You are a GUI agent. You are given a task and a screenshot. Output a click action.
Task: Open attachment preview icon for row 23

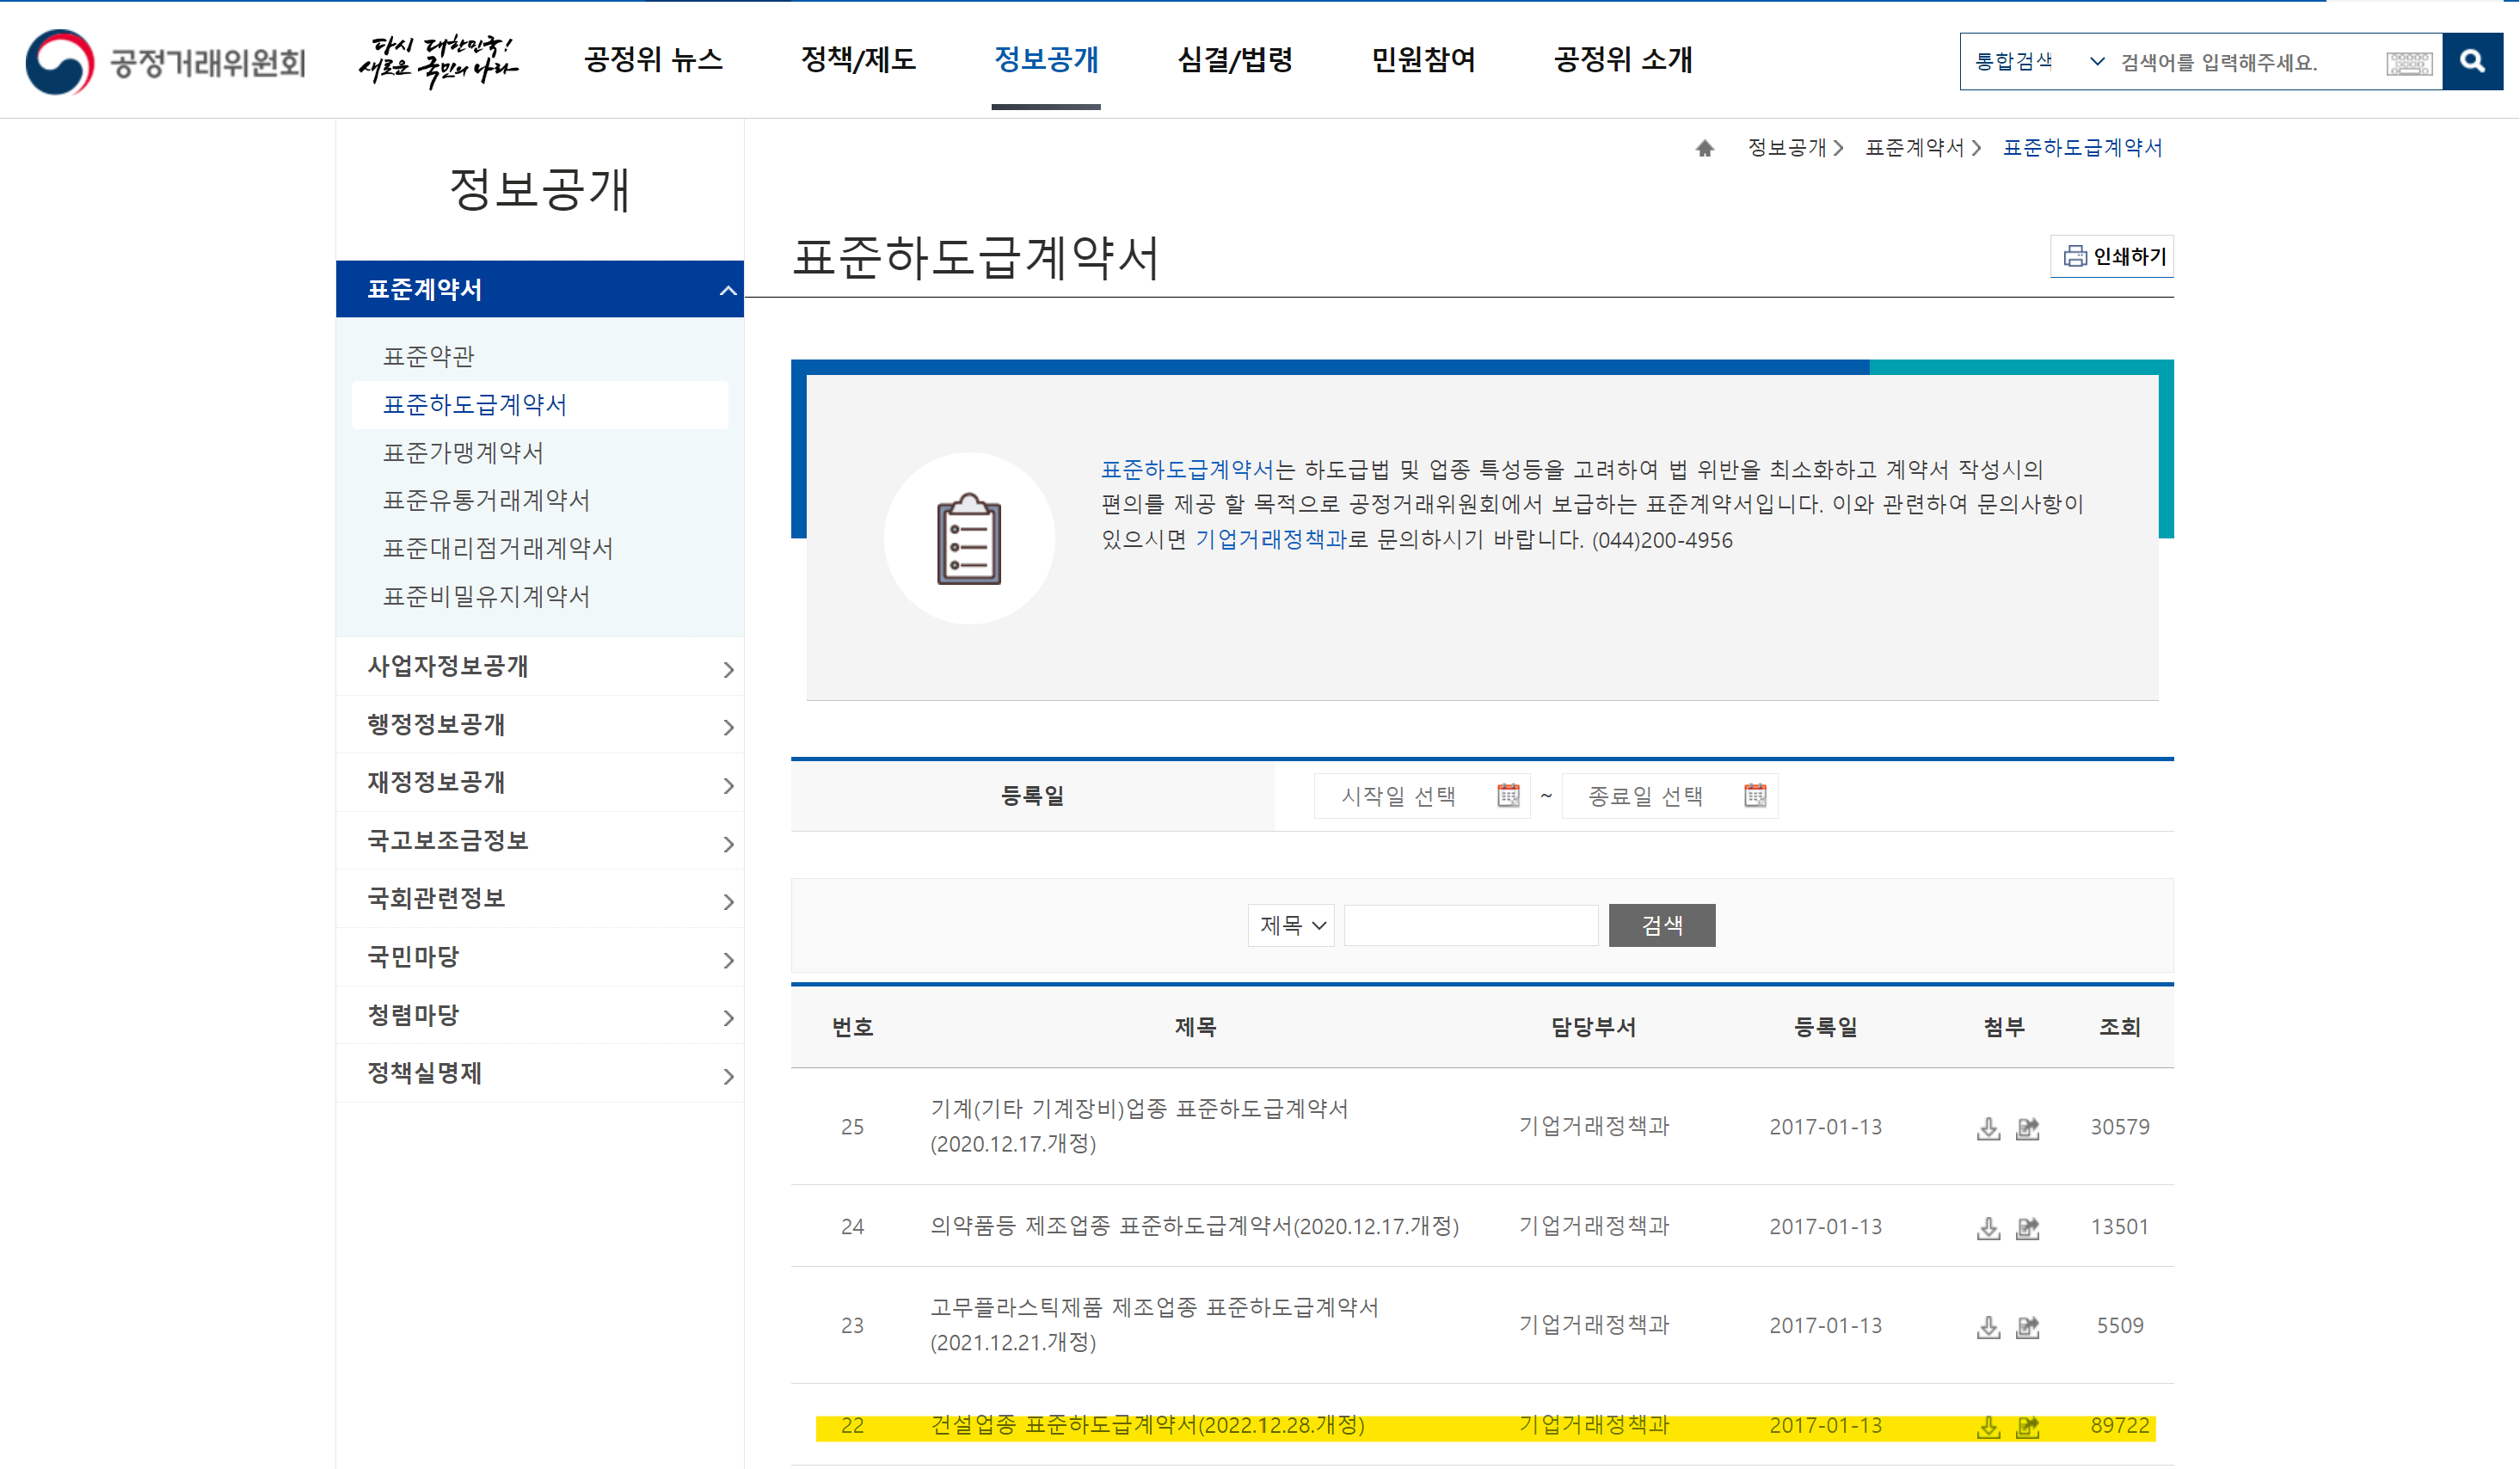pos(2027,1327)
